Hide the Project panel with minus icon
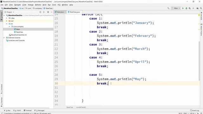Screen dimensions: 203x114 click(x=51, y=12)
